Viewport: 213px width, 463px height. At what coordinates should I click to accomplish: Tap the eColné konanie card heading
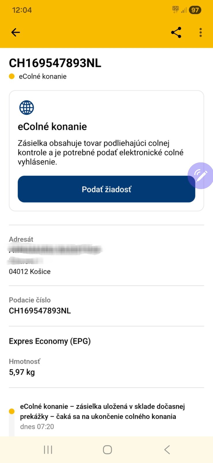(52, 127)
